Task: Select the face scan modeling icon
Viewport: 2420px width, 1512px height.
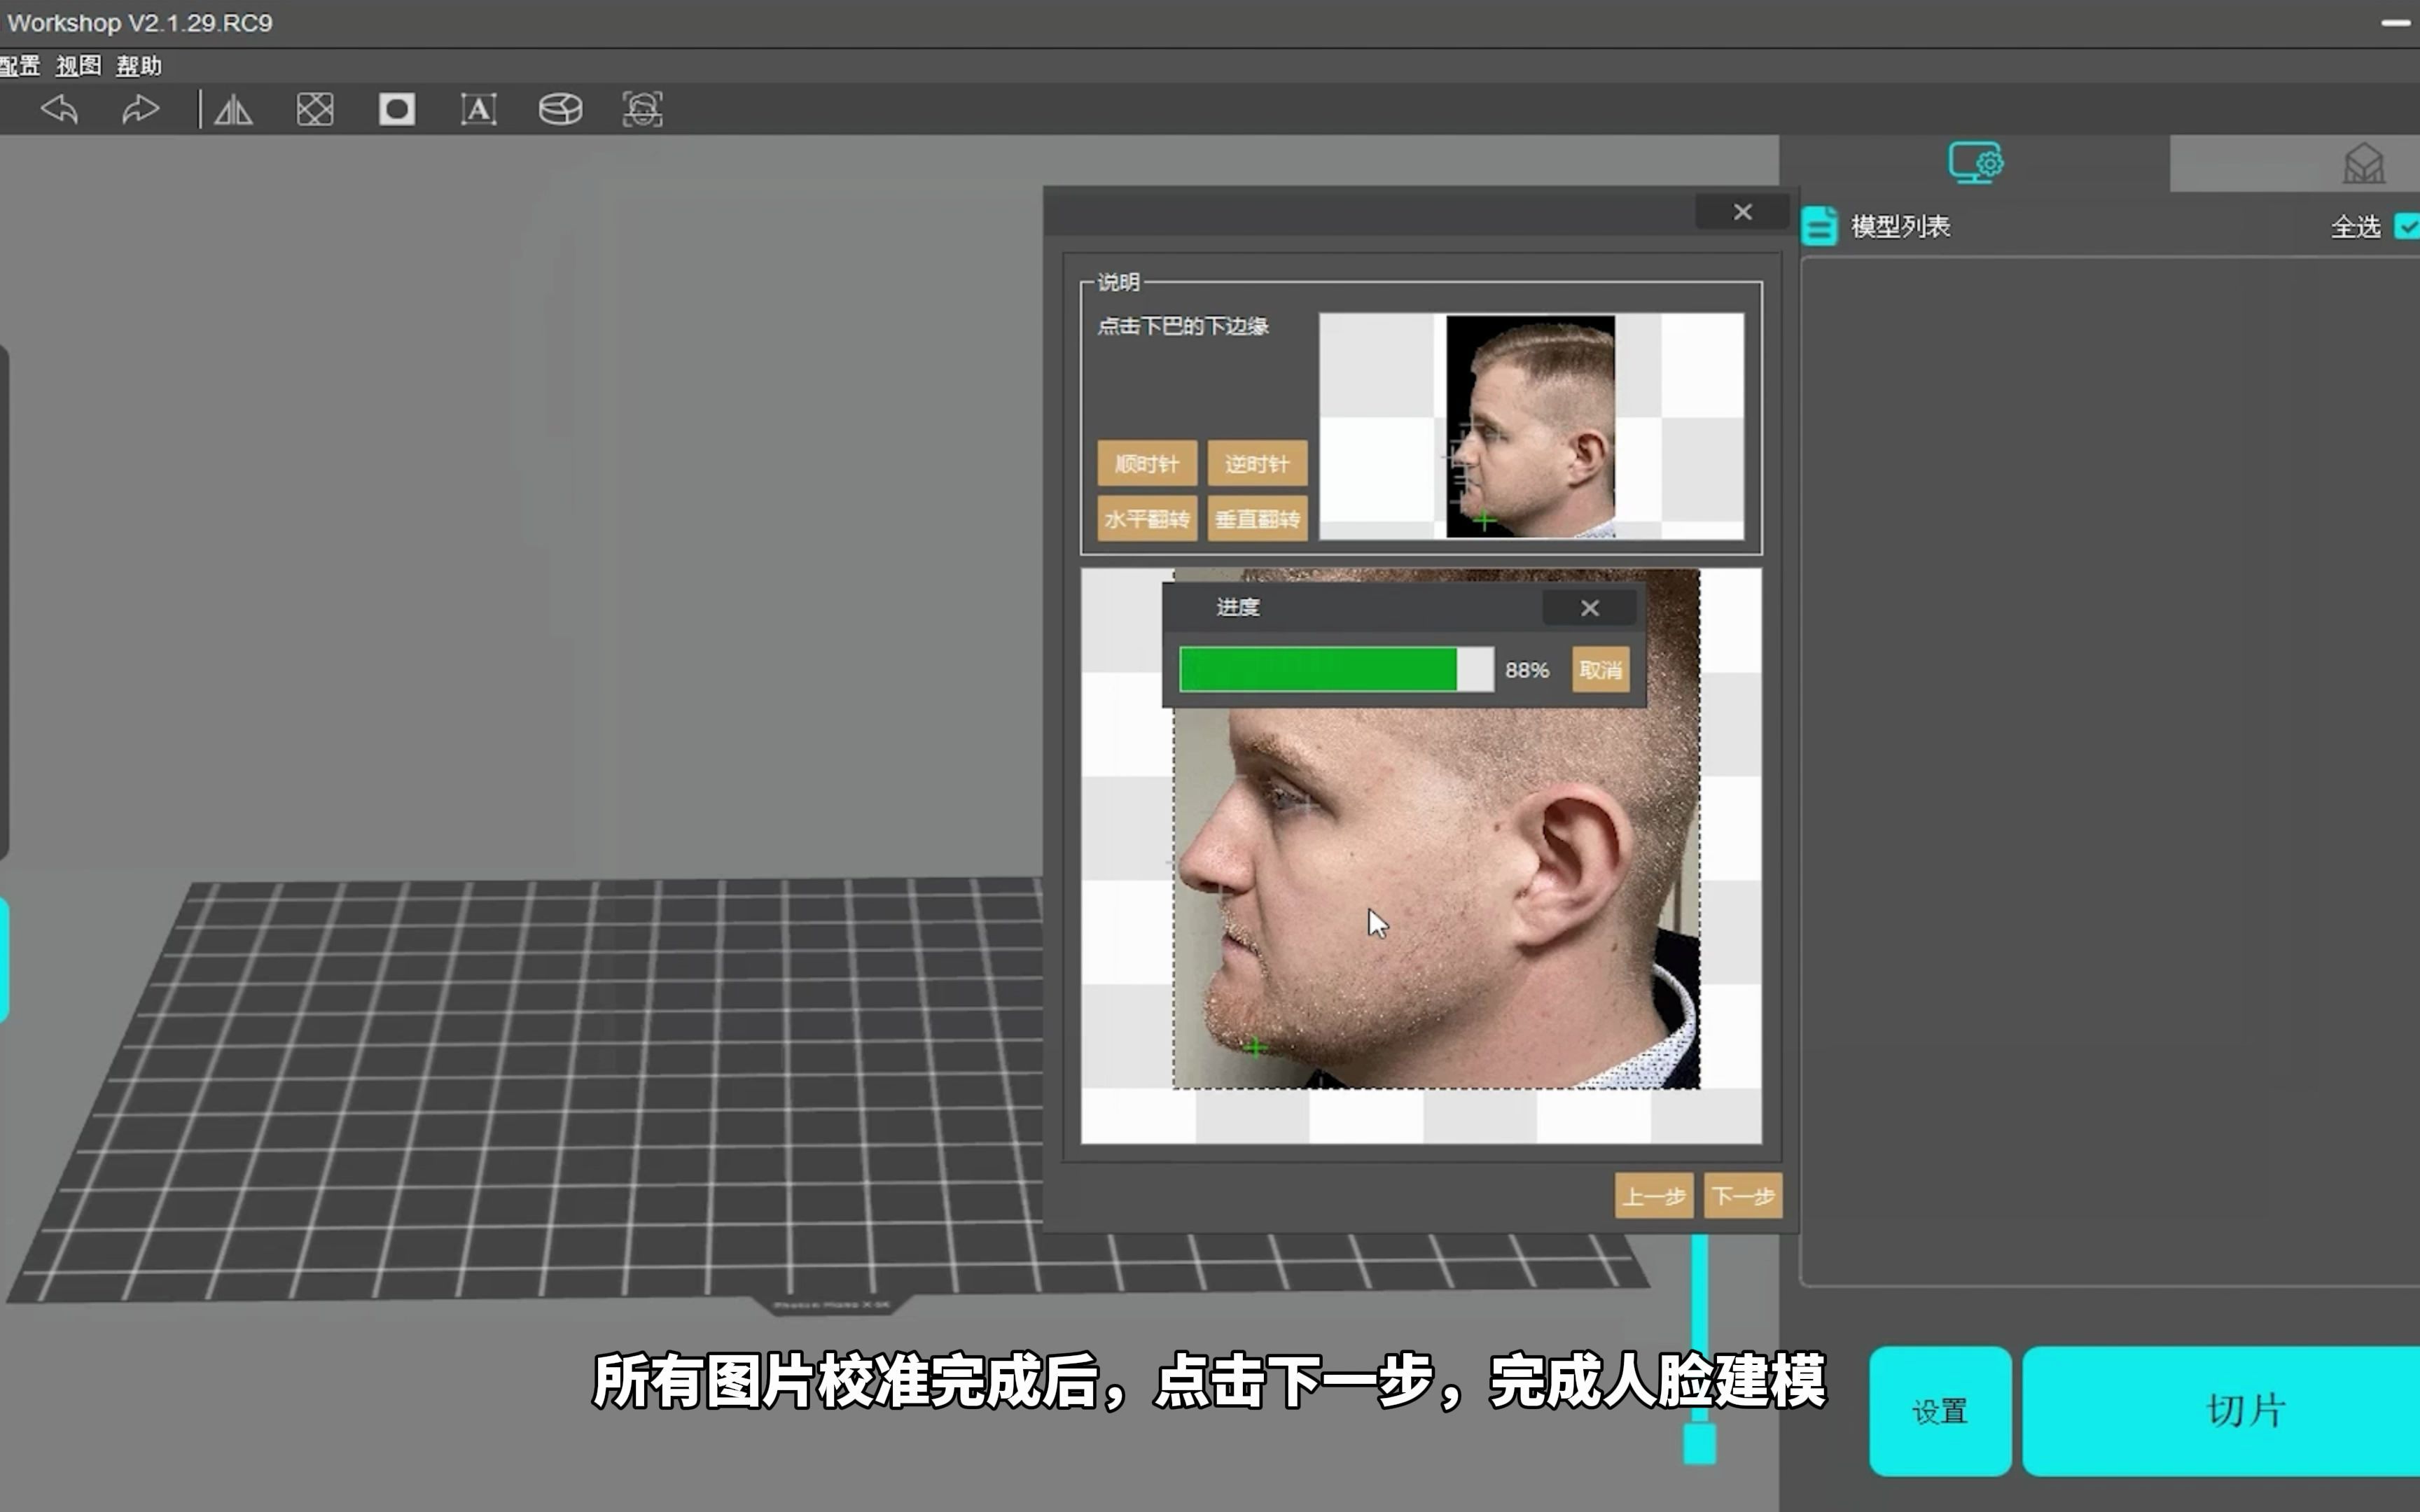Action: point(642,110)
